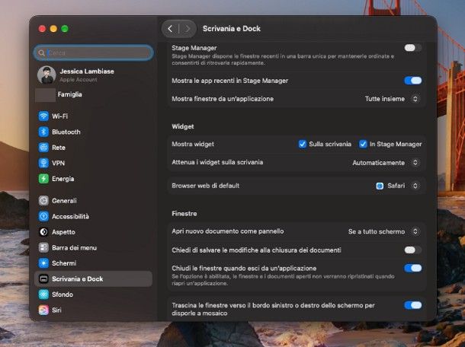Click Mostra finestre da un'applicazione label
Screen dimensions: 465x347
point(223,99)
